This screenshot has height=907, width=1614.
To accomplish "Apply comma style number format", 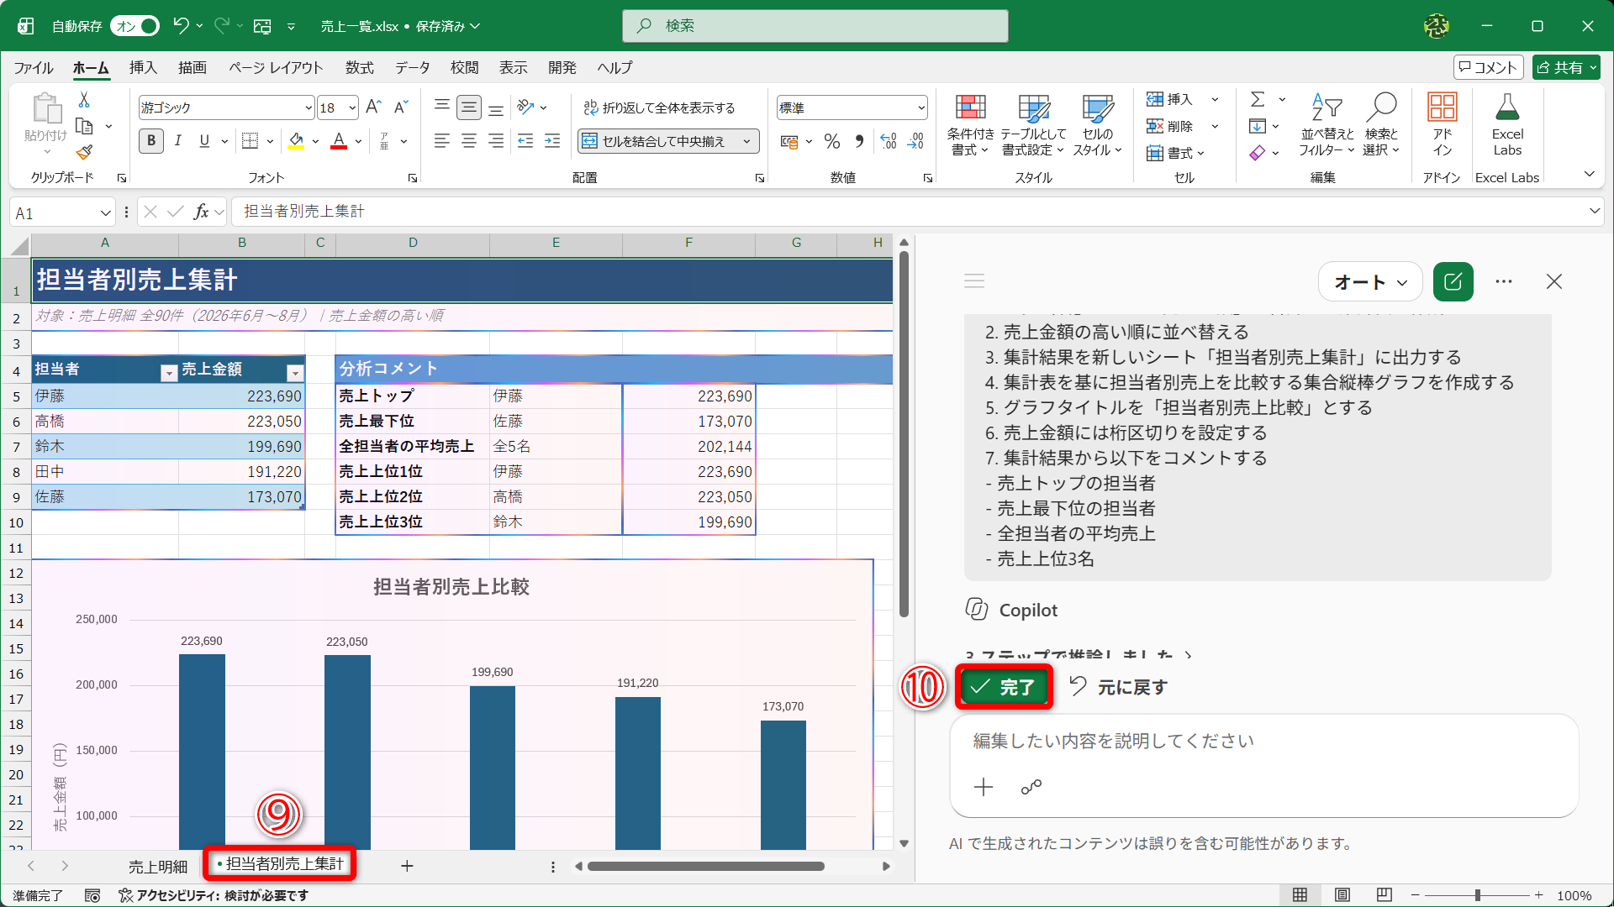I will (859, 141).
